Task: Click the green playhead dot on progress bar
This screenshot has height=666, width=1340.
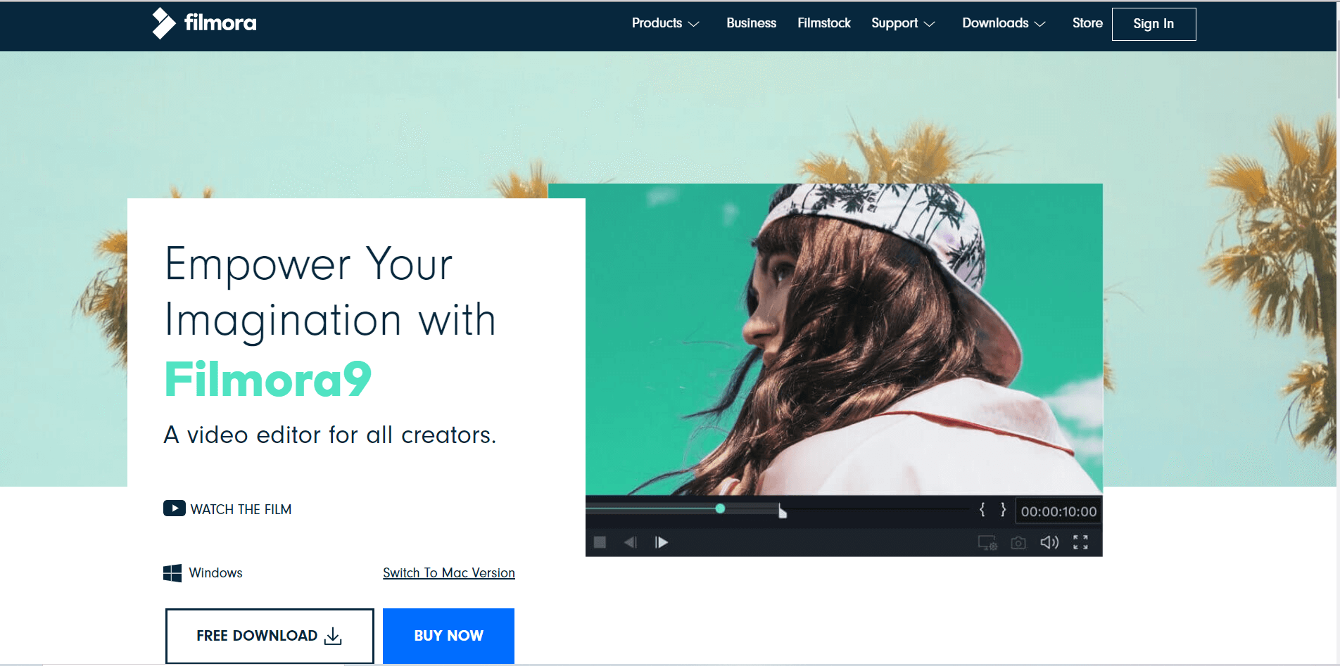Action: [x=720, y=508]
